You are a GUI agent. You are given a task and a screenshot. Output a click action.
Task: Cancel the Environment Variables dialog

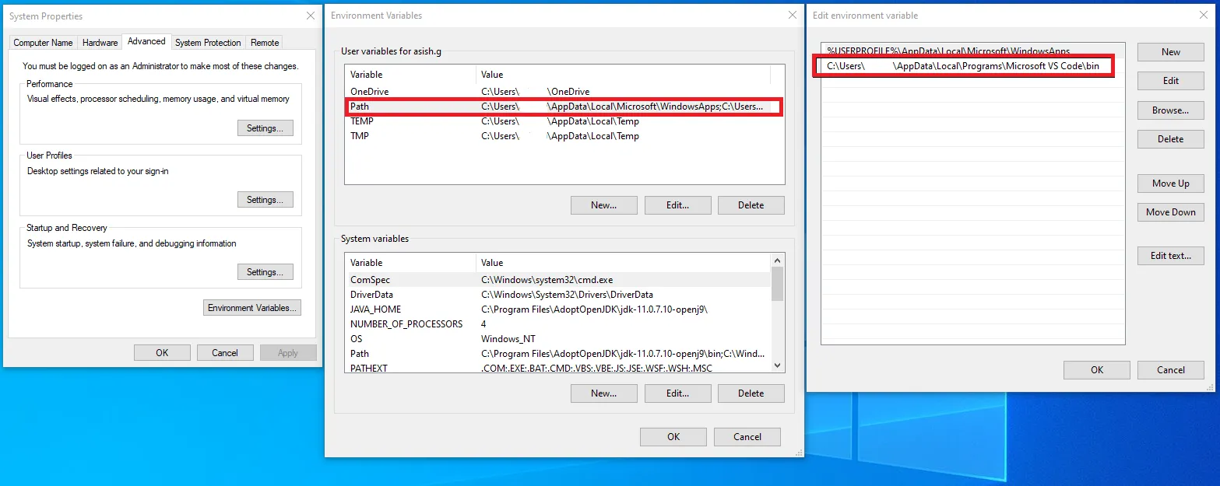point(747,437)
